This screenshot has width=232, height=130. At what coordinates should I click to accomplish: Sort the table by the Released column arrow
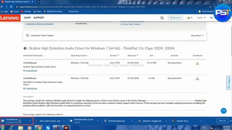pyautogui.click(x=137, y=55)
